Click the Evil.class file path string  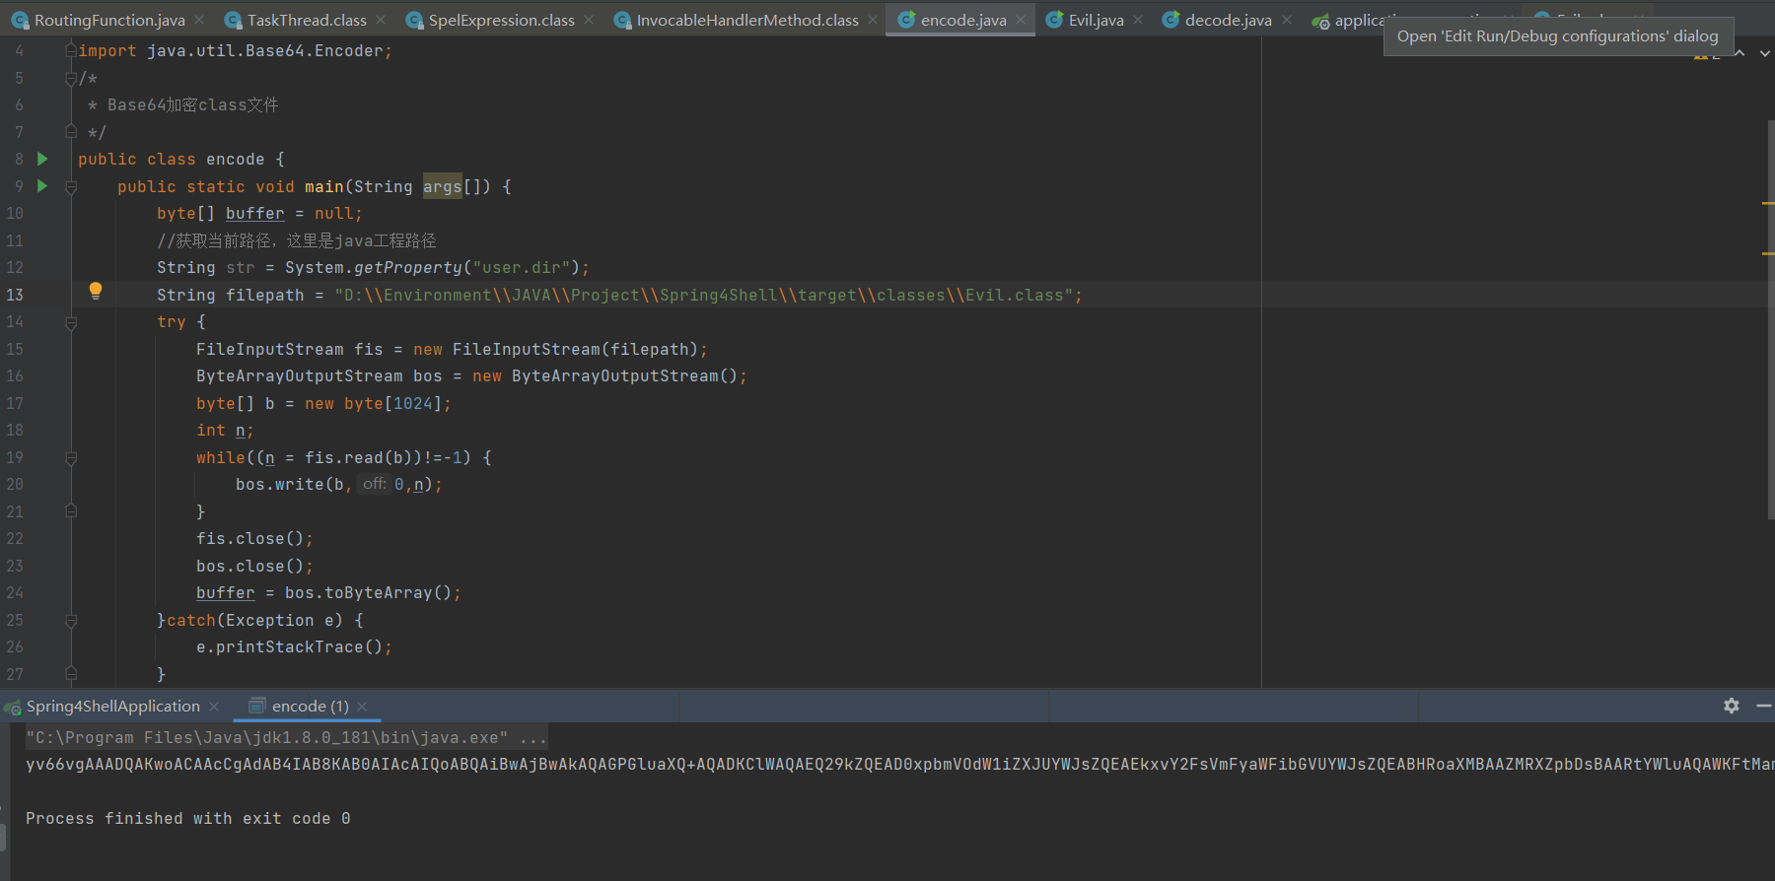pyautogui.click(x=703, y=295)
